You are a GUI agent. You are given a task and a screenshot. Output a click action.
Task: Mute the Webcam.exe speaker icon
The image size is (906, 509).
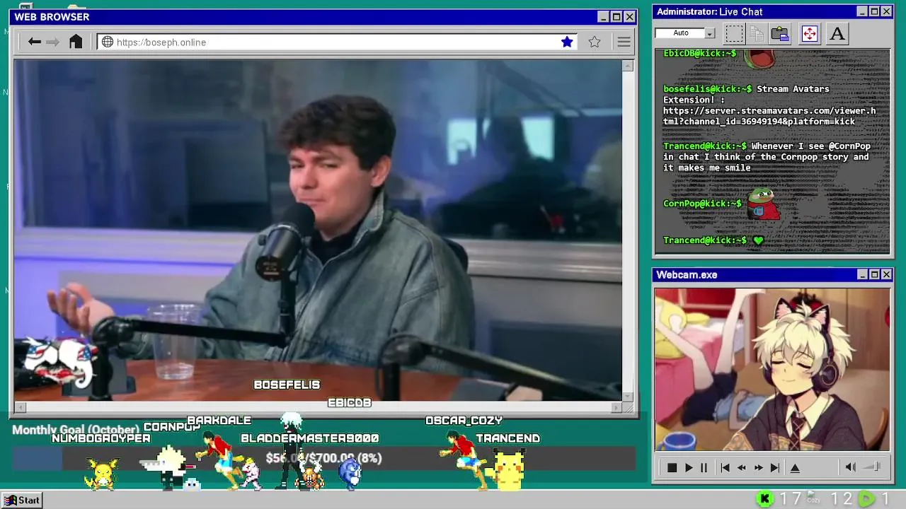[x=851, y=467]
